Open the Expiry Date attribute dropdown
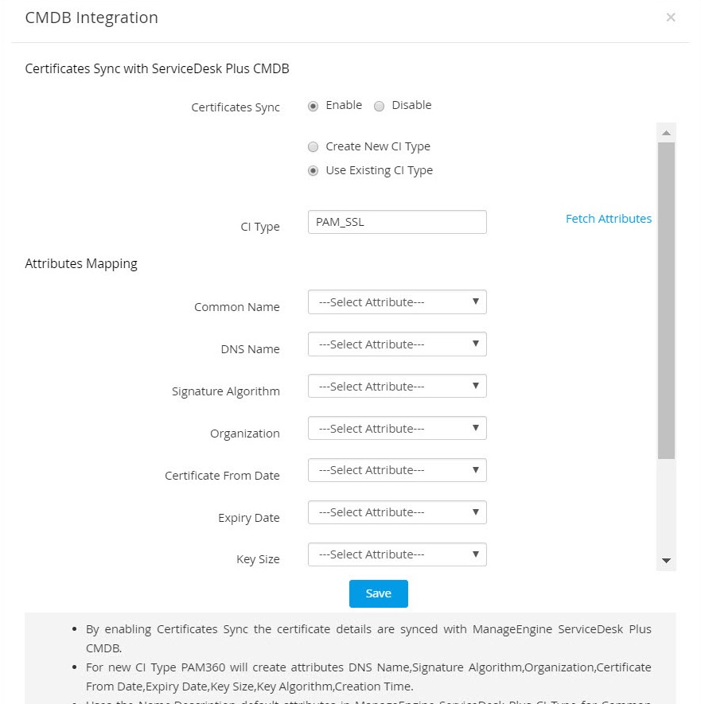 tap(396, 512)
